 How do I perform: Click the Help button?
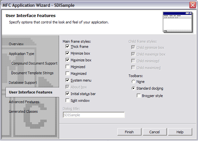[180, 132]
